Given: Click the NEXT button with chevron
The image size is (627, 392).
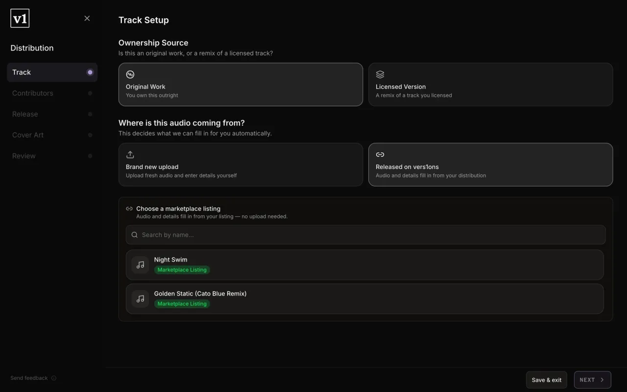Looking at the screenshot, I should [x=592, y=380].
